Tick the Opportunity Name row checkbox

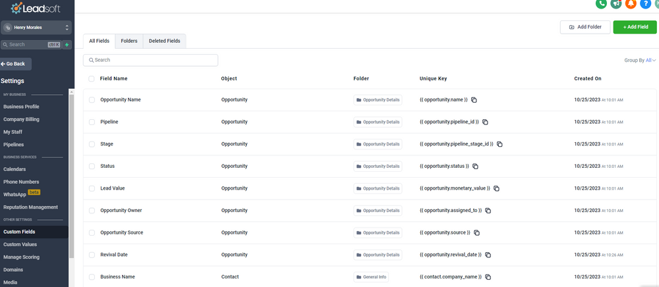(x=92, y=100)
